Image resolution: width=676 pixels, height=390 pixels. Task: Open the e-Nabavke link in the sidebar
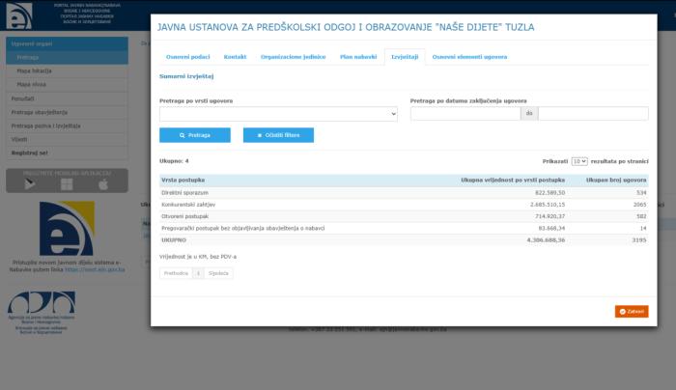click(x=95, y=269)
